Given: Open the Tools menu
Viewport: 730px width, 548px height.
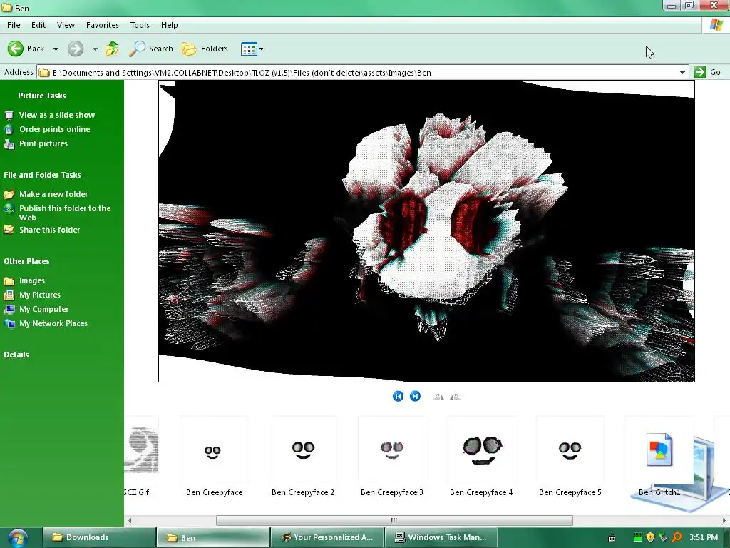Looking at the screenshot, I should [x=140, y=25].
